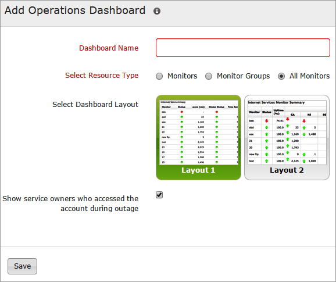The height and width of the screenshot is (282, 336).
Task: Click the Save button
Action: click(22, 266)
